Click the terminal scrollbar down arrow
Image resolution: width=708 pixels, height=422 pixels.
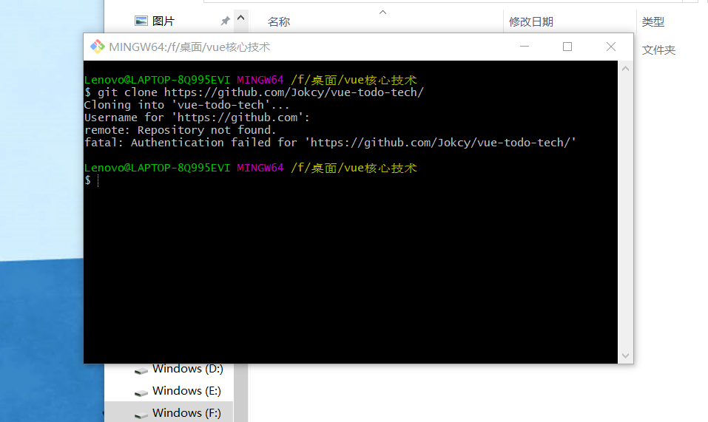click(625, 355)
